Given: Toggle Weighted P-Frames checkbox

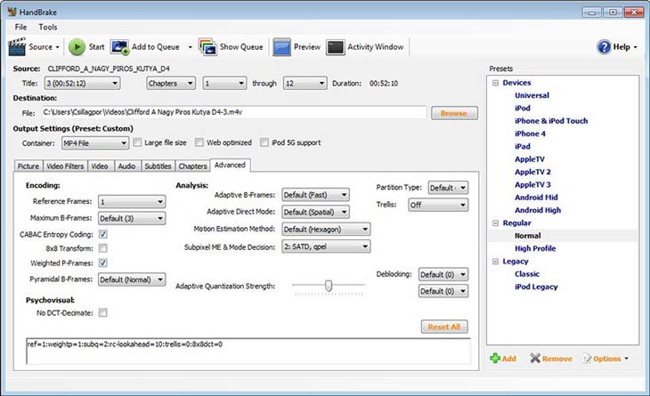Looking at the screenshot, I should point(102,263).
